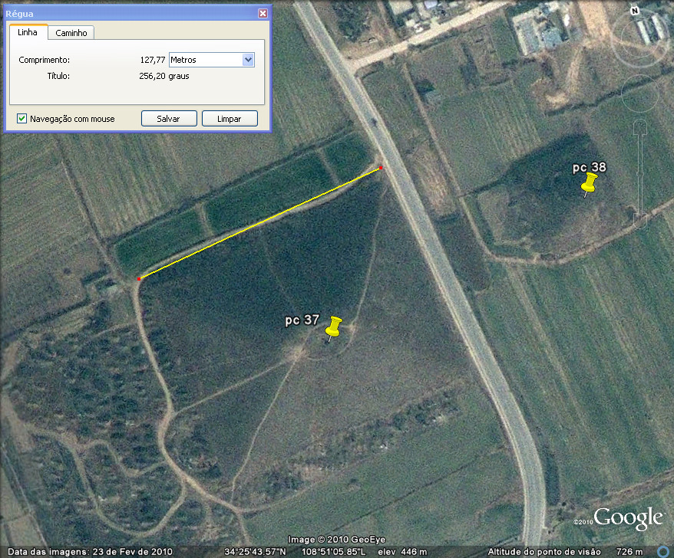Image resolution: width=674 pixels, height=558 pixels.
Task: Switch to the Caminho tab
Action: click(x=71, y=33)
